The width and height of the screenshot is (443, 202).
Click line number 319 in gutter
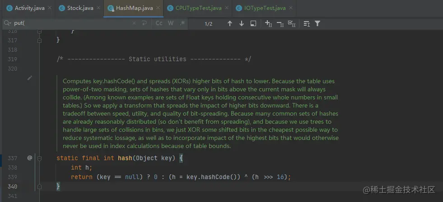tap(13, 59)
